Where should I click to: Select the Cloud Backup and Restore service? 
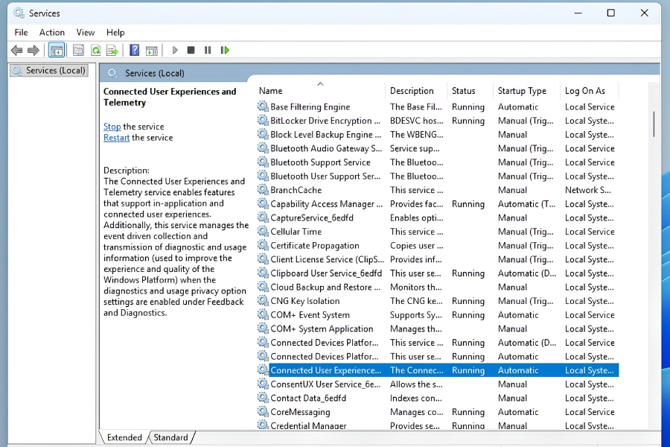[x=438, y=287]
